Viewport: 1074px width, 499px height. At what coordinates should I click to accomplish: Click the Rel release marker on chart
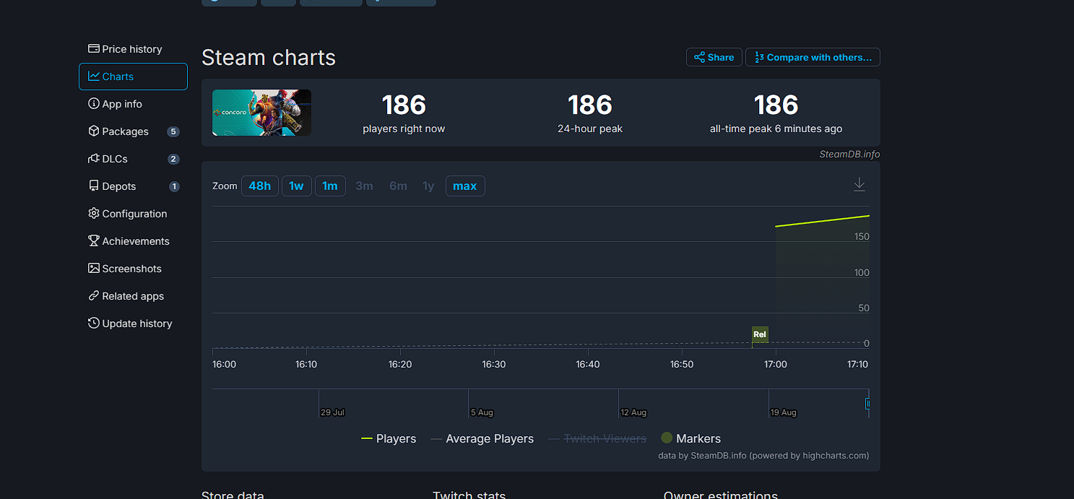759,334
